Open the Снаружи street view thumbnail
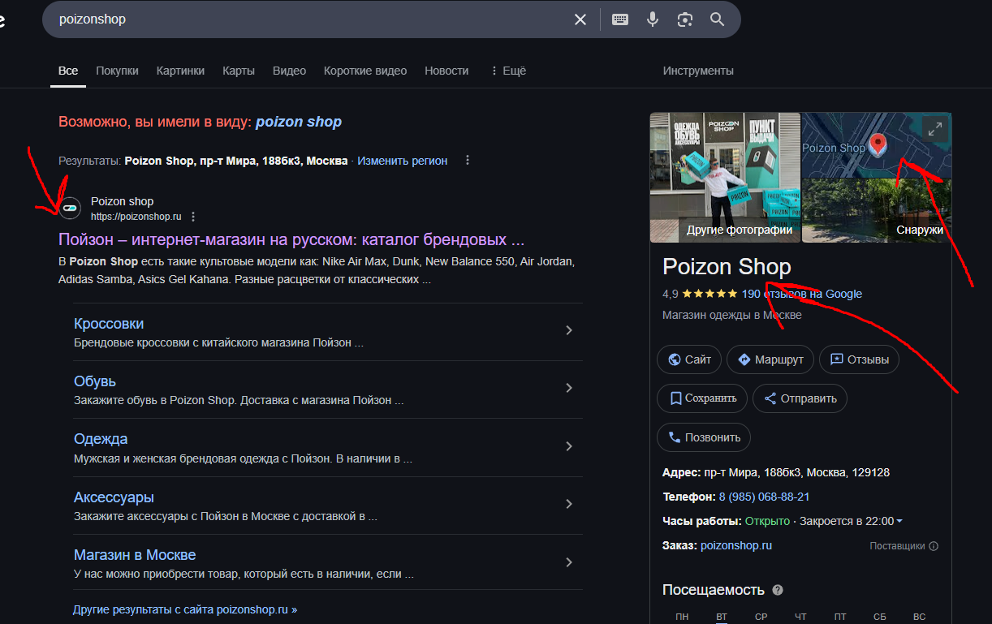Image resolution: width=992 pixels, height=624 pixels. tap(877, 211)
